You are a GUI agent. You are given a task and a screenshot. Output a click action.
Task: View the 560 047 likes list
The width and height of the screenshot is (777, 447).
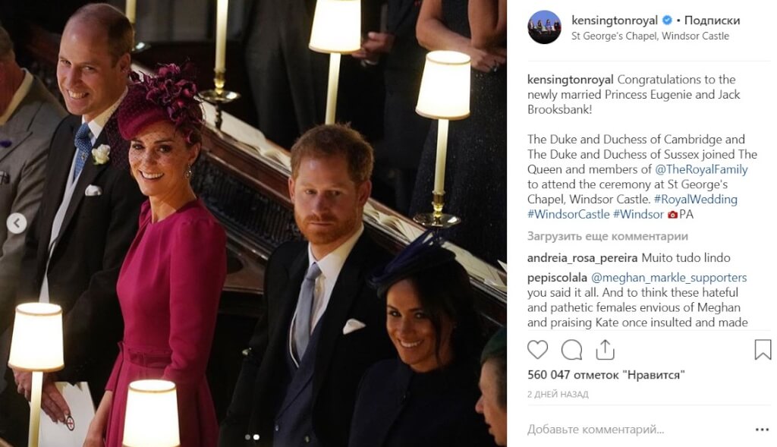coord(606,375)
